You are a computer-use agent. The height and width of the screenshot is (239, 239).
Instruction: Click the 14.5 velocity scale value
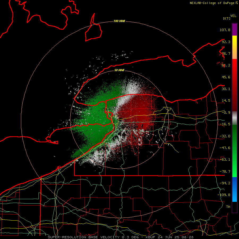click(x=226, y=101)
